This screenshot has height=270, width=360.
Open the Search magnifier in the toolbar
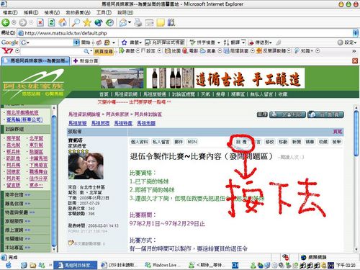coord(76,22)
